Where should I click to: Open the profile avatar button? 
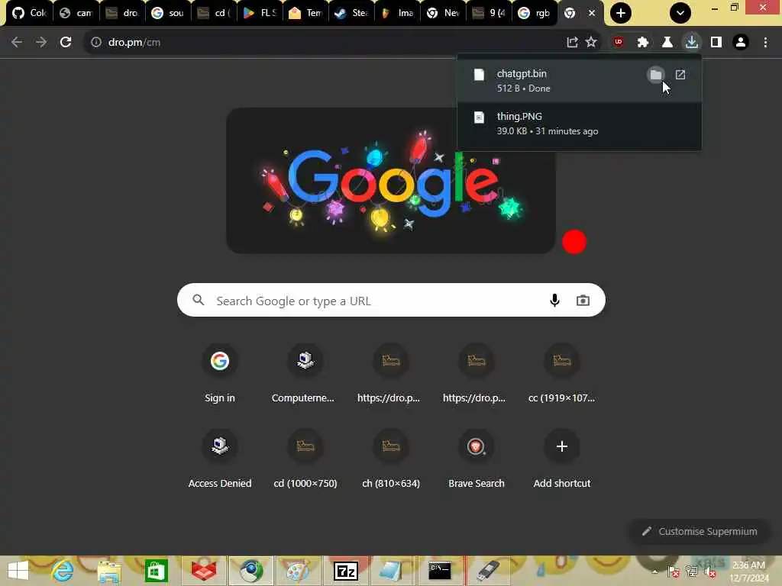coord(741,42)
